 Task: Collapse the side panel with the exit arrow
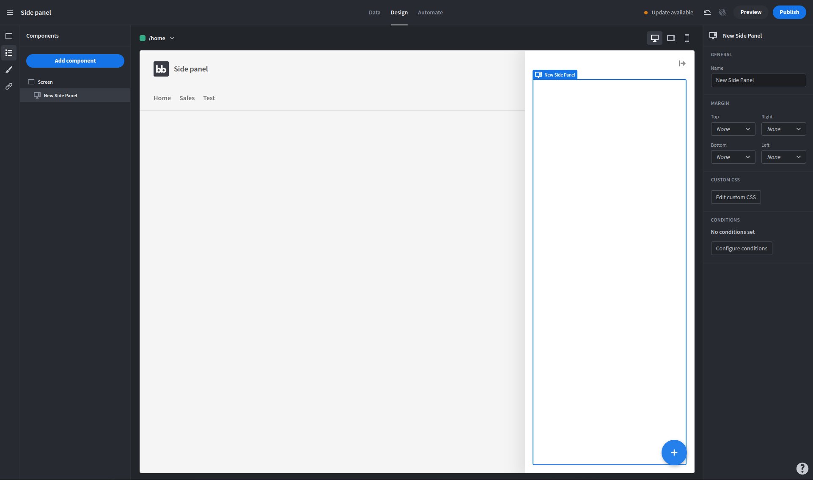(x=682, y=63)
